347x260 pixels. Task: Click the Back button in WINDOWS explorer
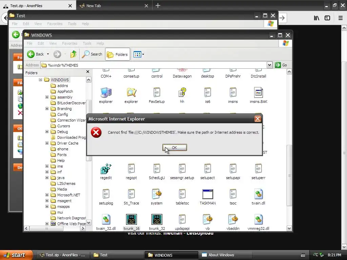click(x=36, y=54)
